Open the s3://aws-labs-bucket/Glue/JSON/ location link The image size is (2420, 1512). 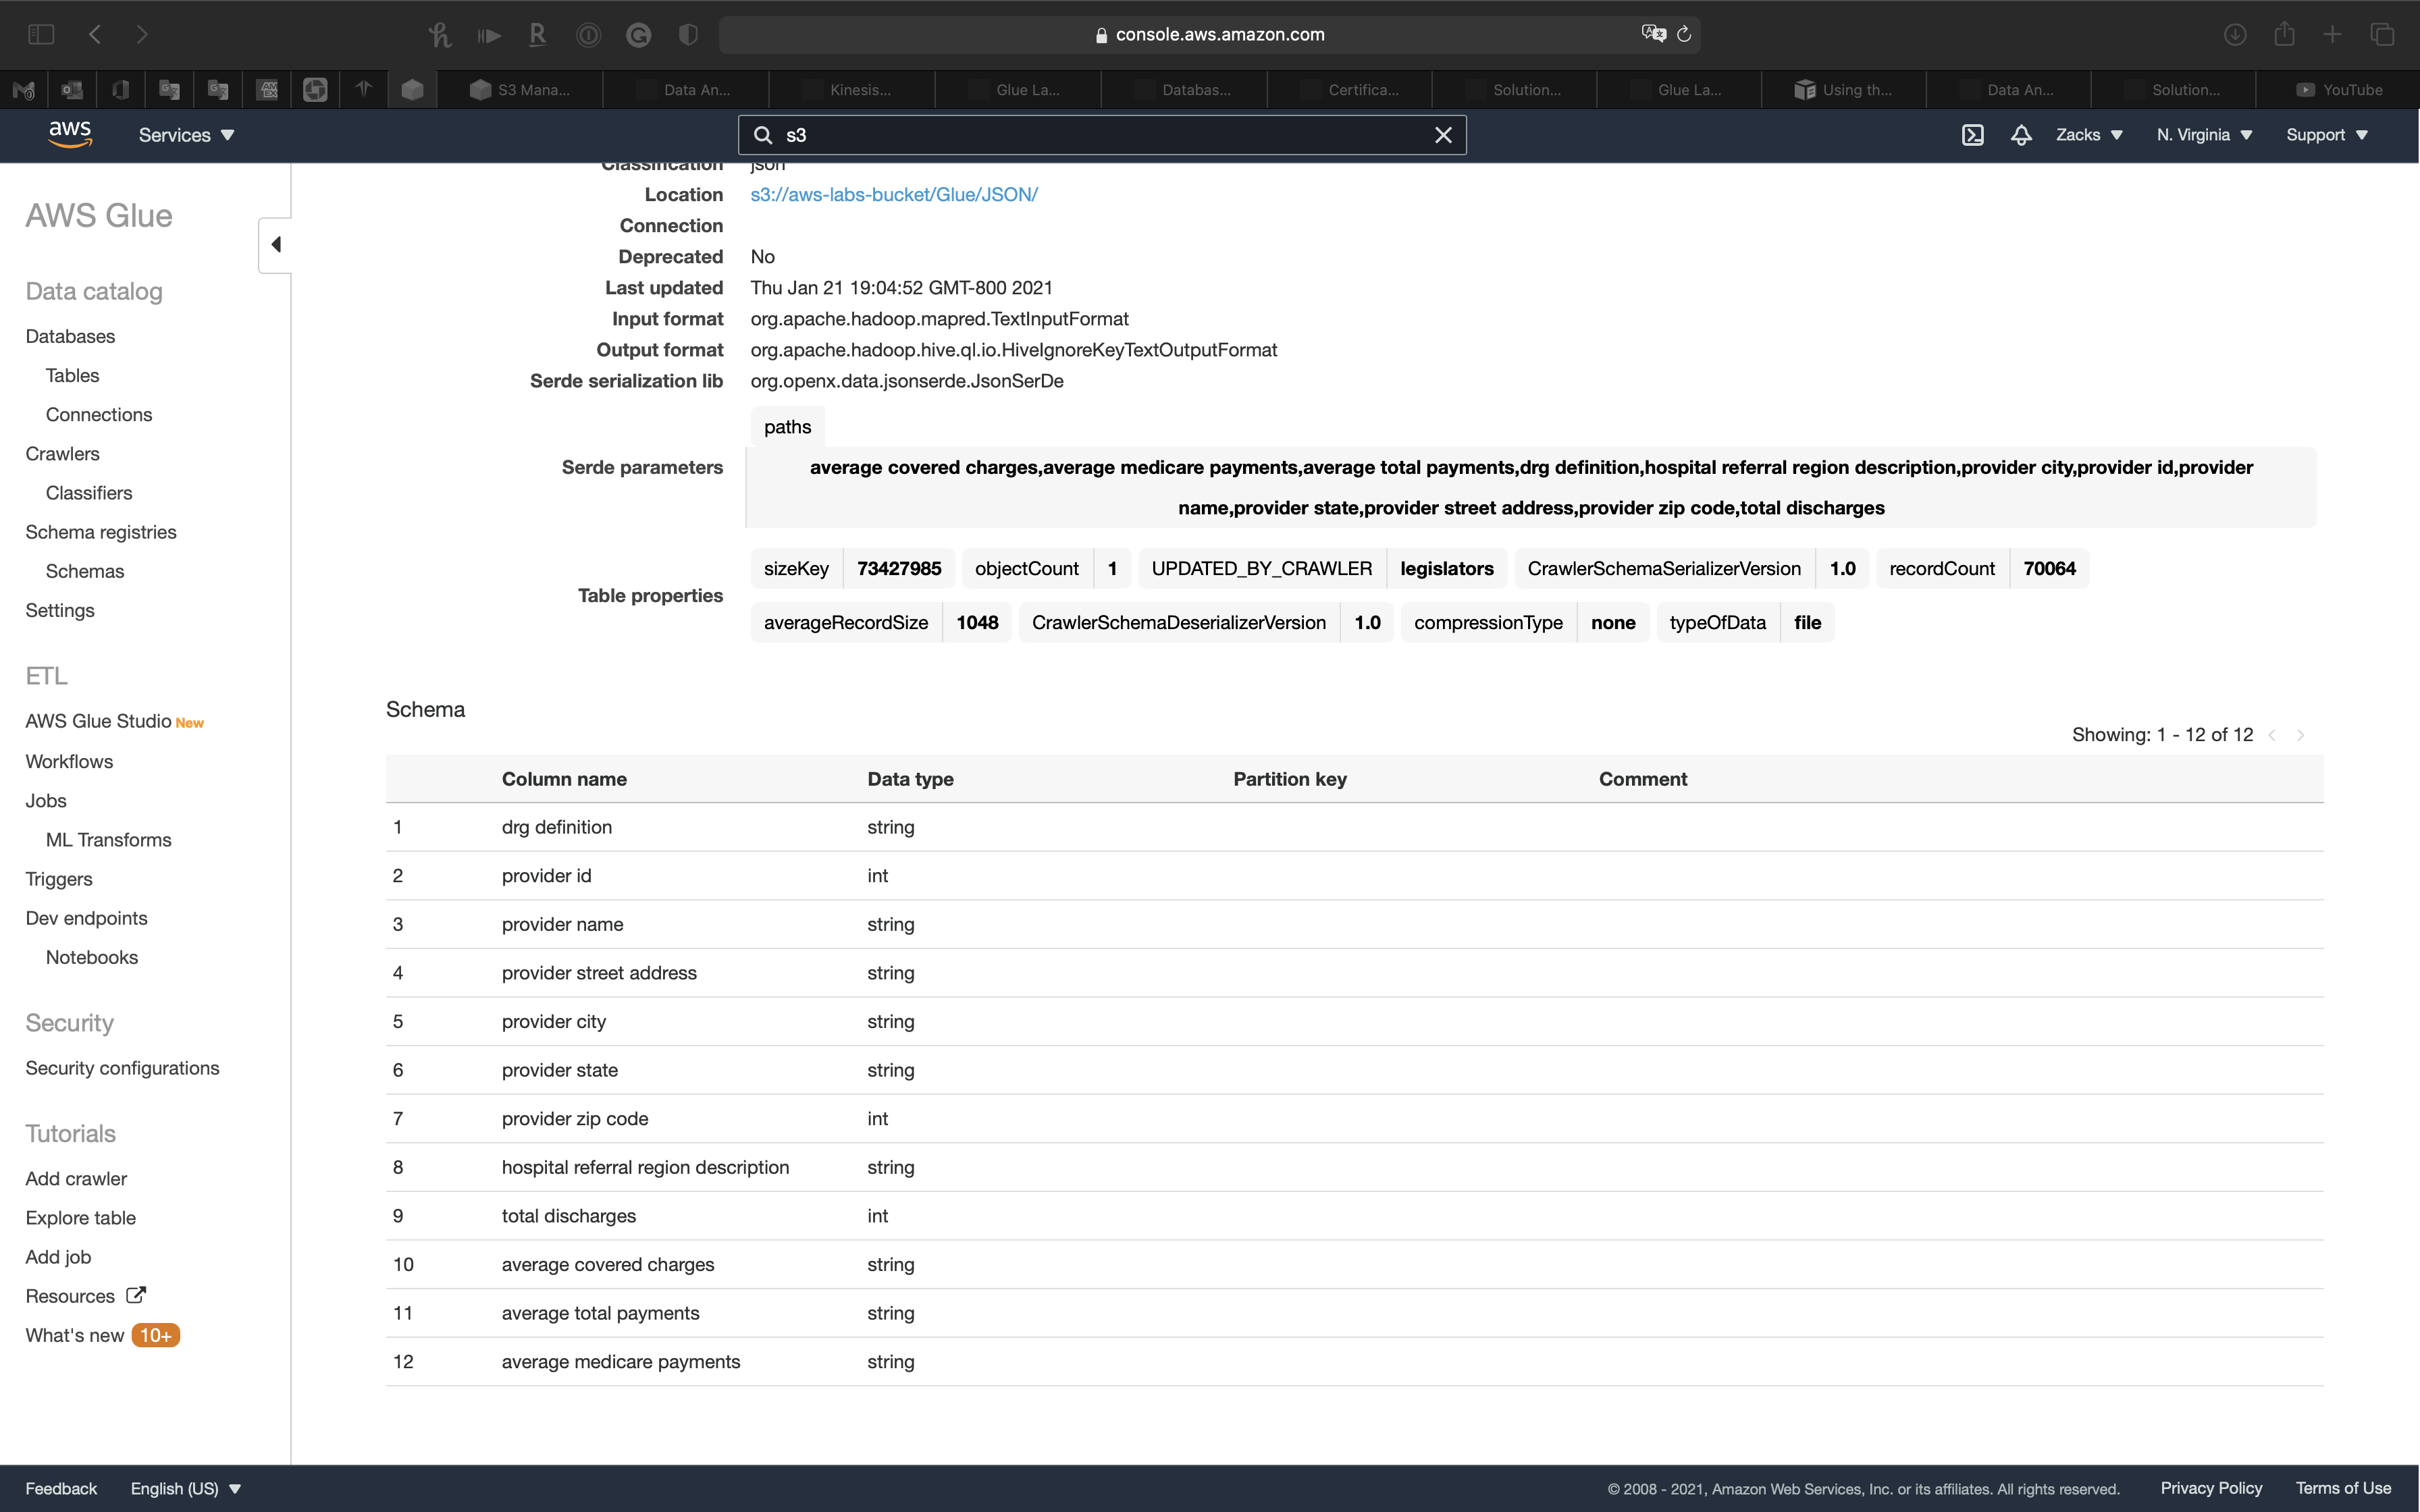(x=893, y=195)
